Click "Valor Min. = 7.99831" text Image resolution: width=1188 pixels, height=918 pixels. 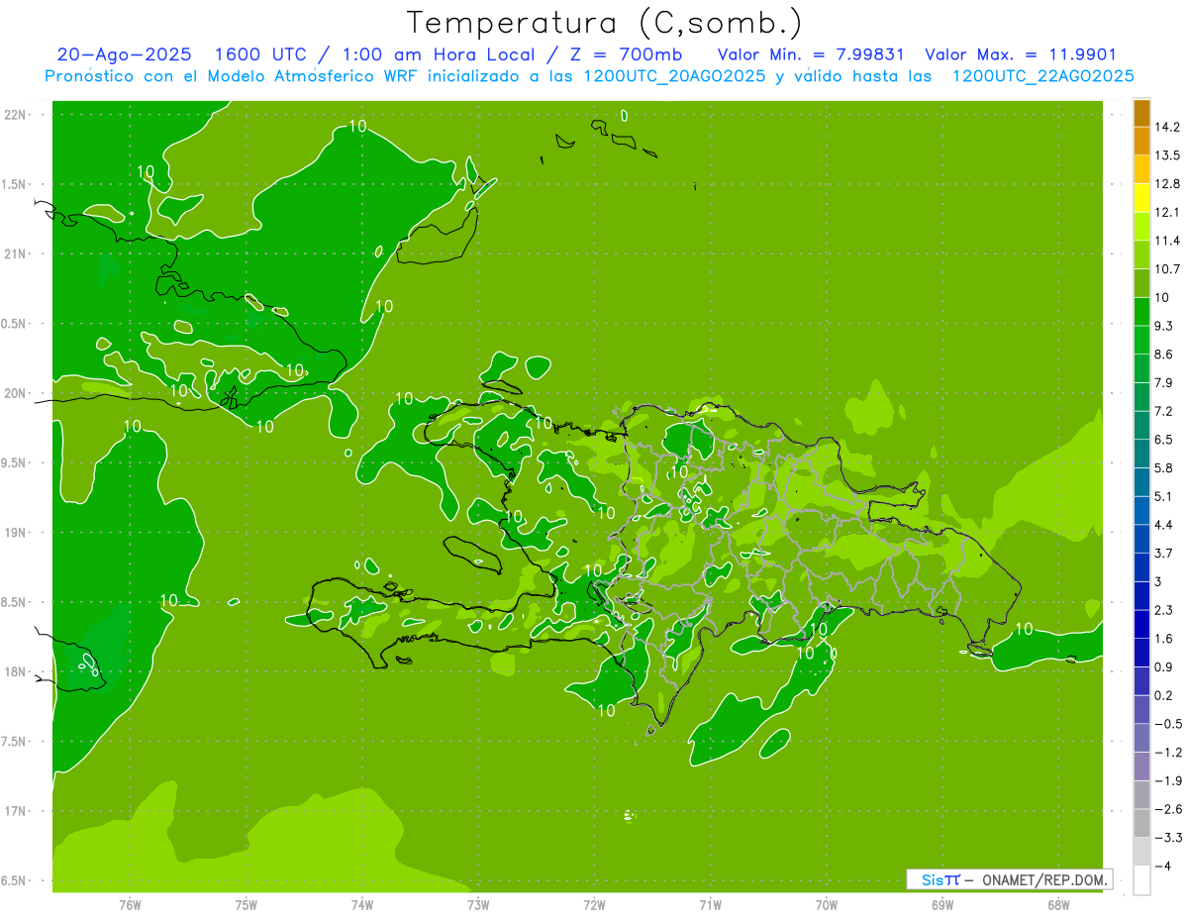pos(811,55)
